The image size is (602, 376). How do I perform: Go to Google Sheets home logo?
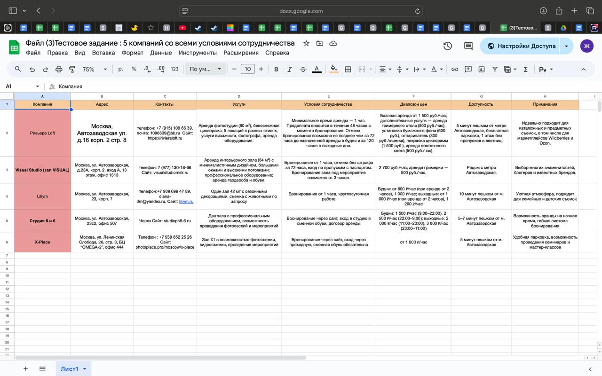14,47
